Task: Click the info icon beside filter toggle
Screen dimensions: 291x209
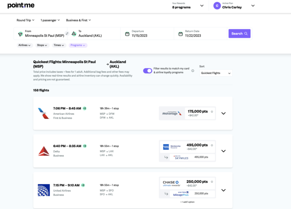Action: click(x=192, y=71)
